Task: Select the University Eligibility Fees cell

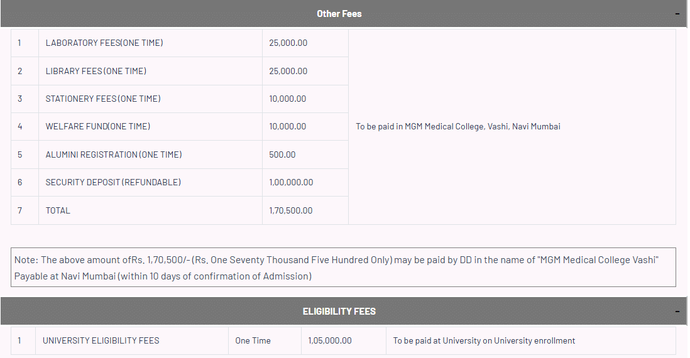Action: (x=101, y=340)
